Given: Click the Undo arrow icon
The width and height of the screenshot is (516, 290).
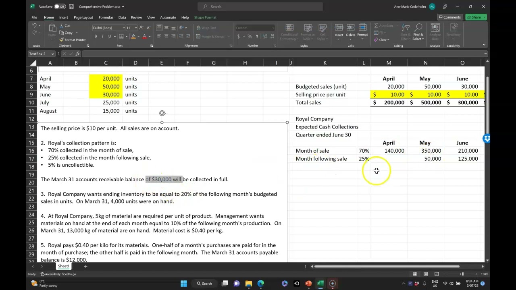Looking at the screenshot, I should click(34, 26).
